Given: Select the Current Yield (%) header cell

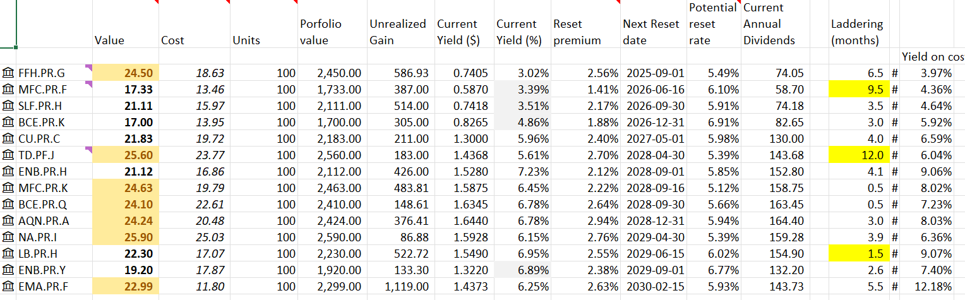Looking at the screenshot, I should (x=522, y=24).
